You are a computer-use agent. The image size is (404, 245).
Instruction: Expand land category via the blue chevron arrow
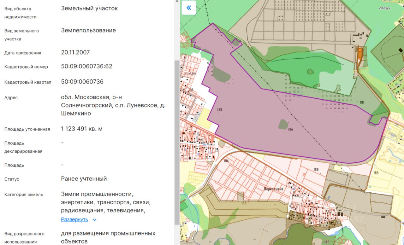(x=94, y=220)
